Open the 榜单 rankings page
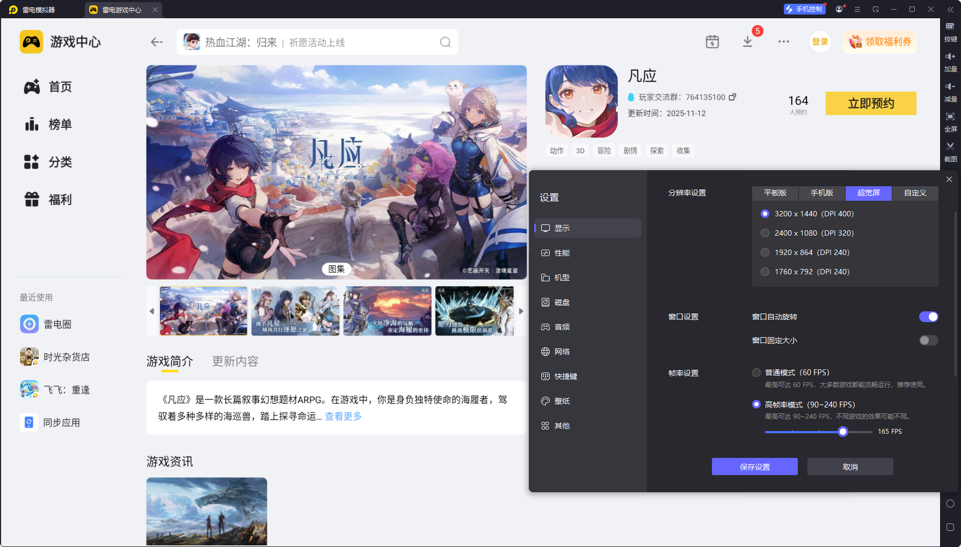961x547 pixels. point(48,125)
